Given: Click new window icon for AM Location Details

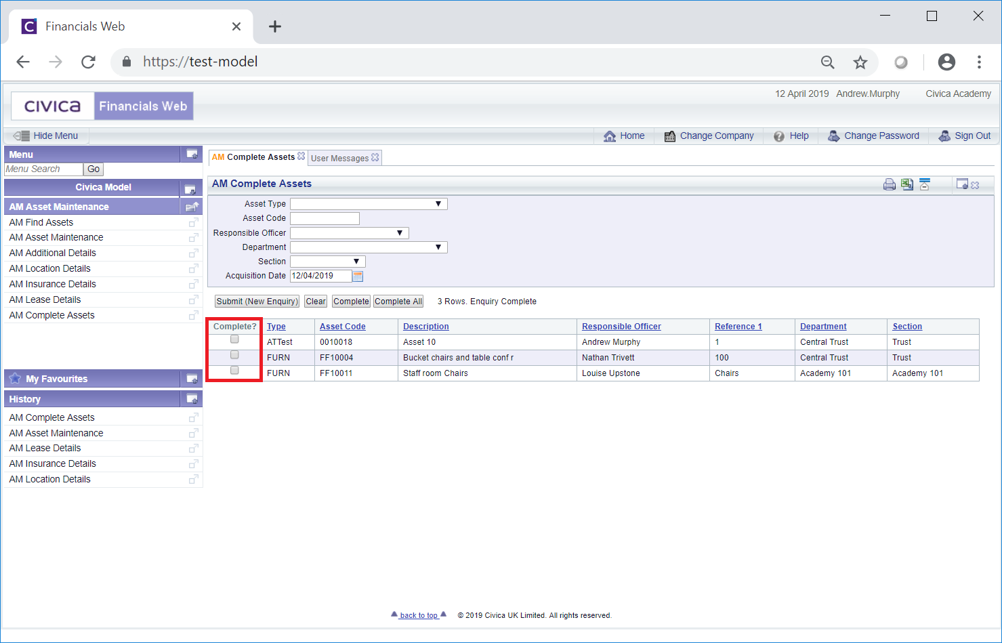Looking at the screenshot, I should pyautogui.click(x=194, y=268).
